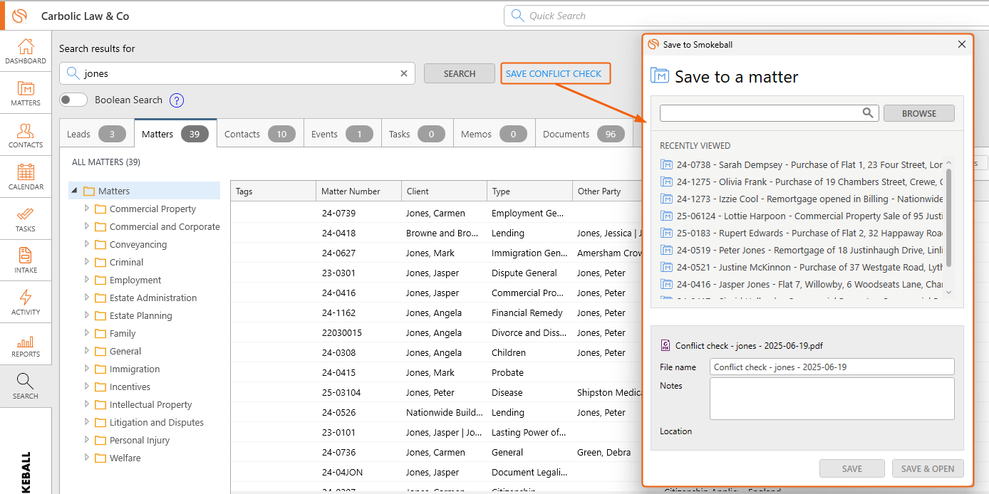The height and width of the screenshot is (494, 989).
Task: Select 24-0521 Justine McKinnon recent matter
Action: [803, 267]
